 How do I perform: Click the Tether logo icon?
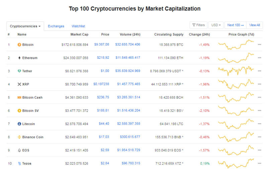coord(19,71)
